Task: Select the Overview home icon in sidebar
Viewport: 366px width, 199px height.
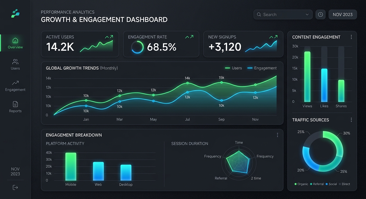Action: (15, 41)
